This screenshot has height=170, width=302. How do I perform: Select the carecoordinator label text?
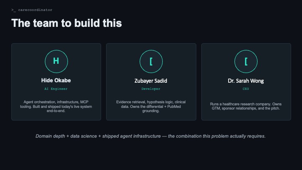click(35, 10)
